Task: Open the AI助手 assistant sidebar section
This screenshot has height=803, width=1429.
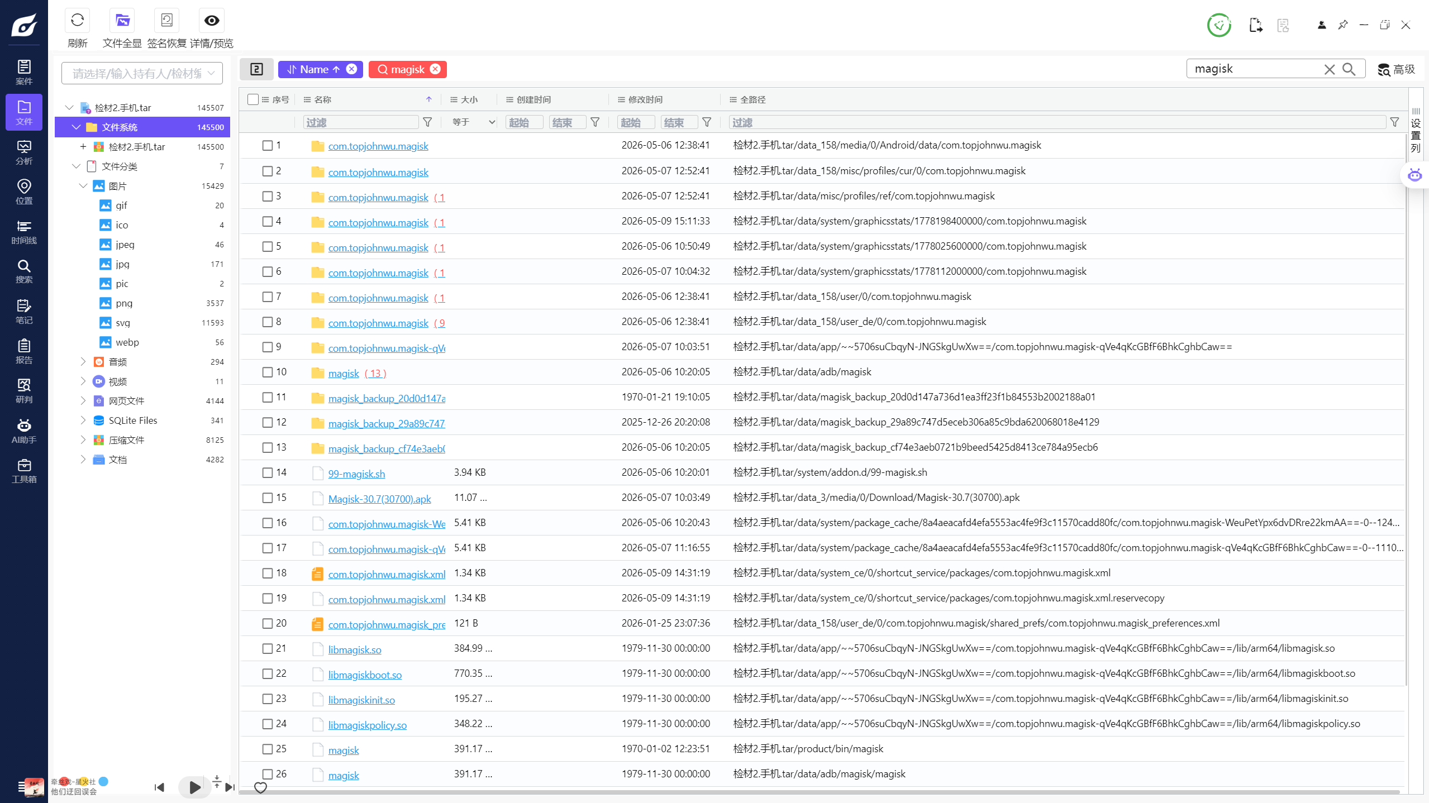Action: coord(24,431)
